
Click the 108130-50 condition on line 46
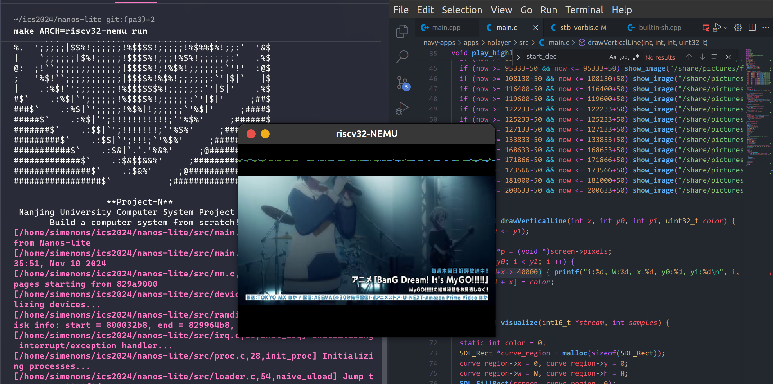click(523, 79)
